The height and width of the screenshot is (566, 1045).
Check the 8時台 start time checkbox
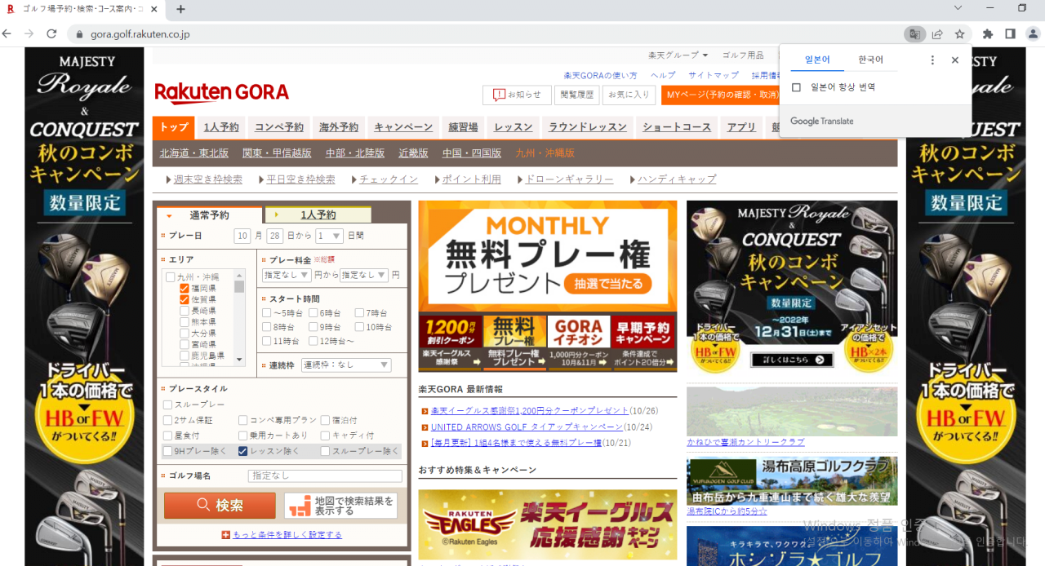[x=267, y=327]
